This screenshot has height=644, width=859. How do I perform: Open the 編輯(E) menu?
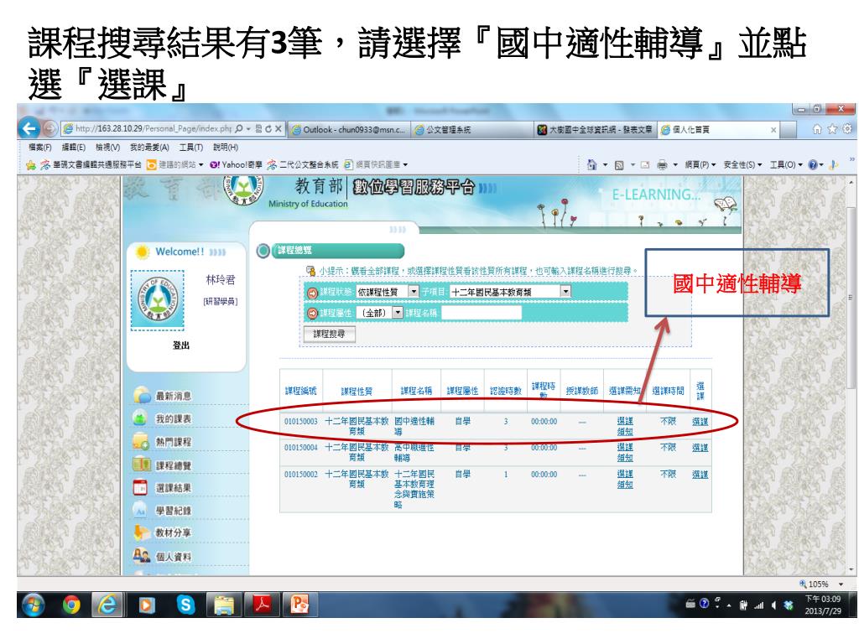pyautogui.click(x=74, y=148)
